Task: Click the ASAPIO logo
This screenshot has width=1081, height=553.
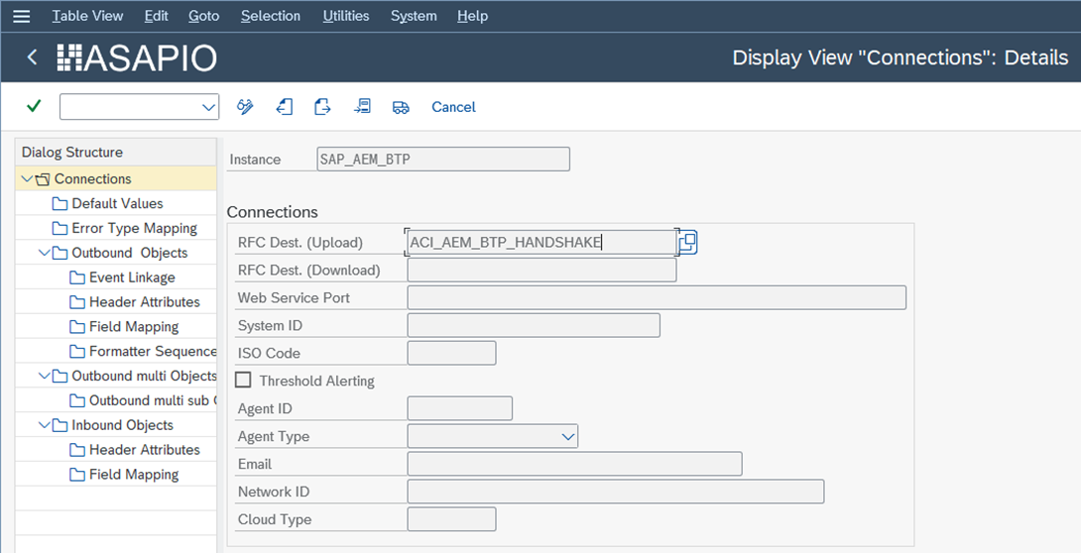Action: tap(137, 58)
